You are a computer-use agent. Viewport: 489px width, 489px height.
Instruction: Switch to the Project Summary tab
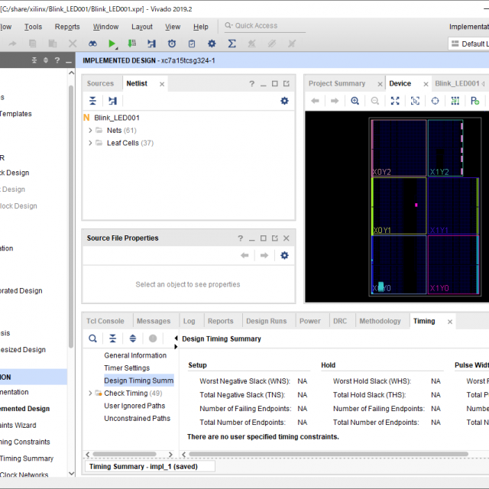[x=337, y=84]
